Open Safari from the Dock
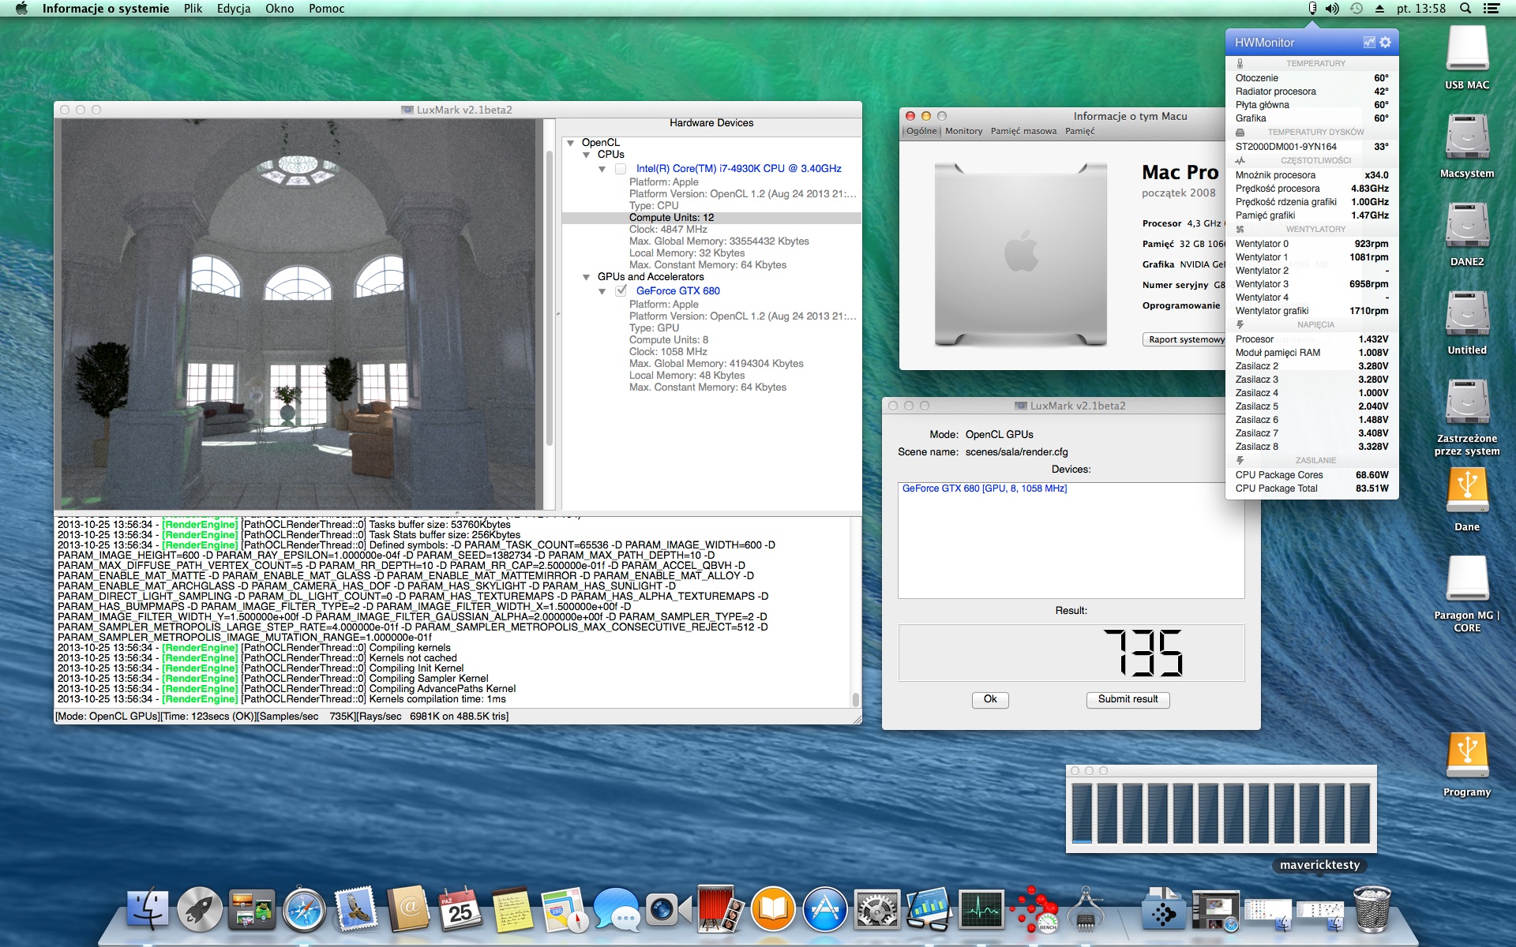Viewport: 1516px width, 947px height. coord(304,909)
